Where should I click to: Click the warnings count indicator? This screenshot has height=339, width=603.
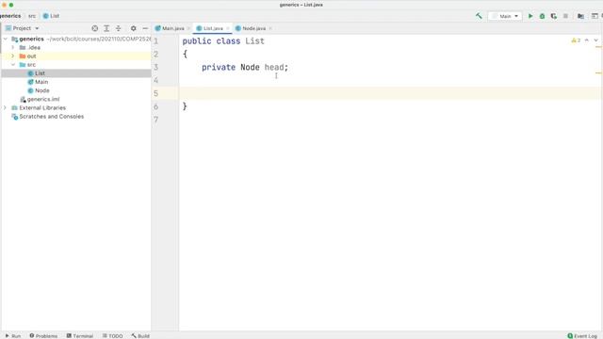[x=576, y=40]
